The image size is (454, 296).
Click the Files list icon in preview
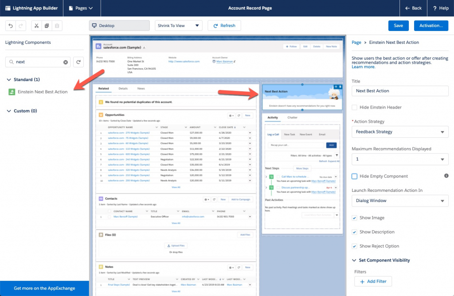[x=101, y=235]
